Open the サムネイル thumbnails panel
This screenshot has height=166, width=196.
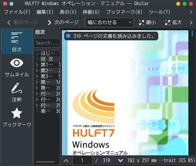pos(17,67)
